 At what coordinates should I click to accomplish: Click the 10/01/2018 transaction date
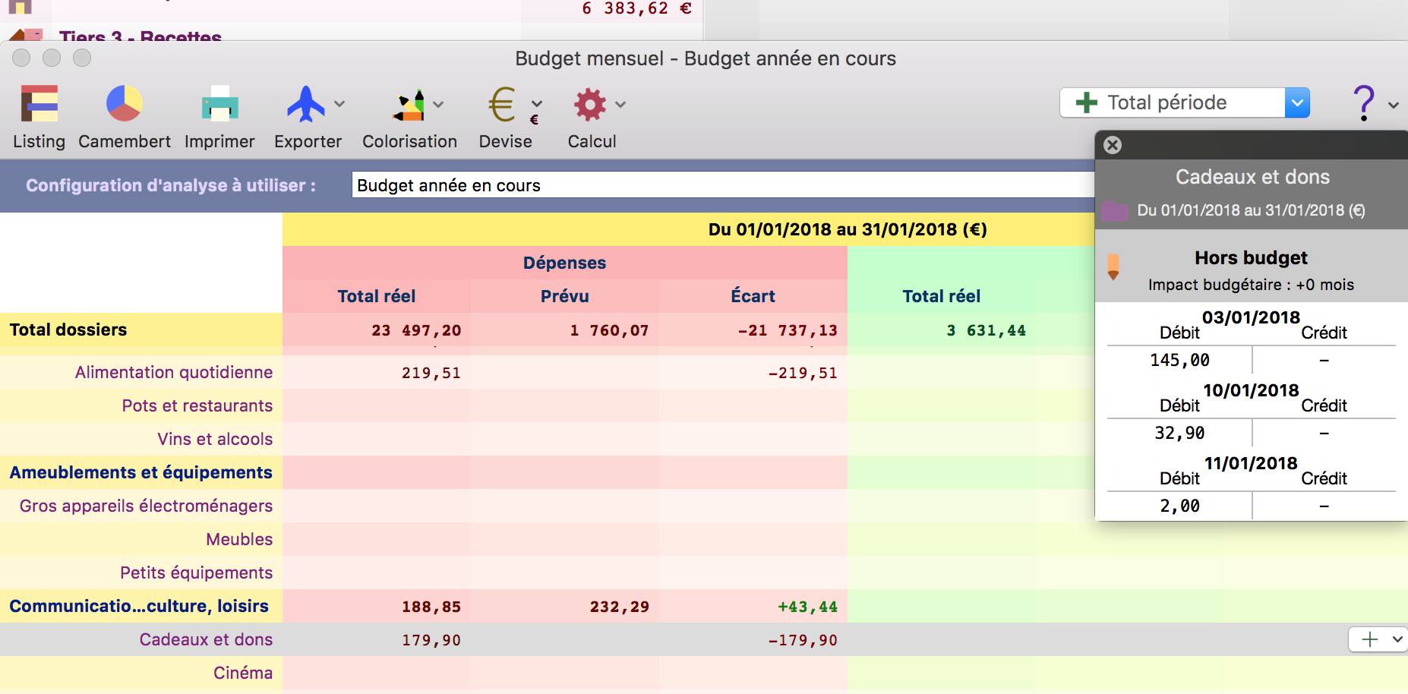pyautogui.click(x=1251, y=390)
